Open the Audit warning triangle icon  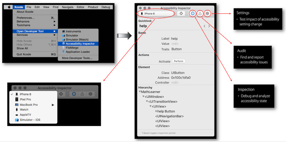point(200,13)
